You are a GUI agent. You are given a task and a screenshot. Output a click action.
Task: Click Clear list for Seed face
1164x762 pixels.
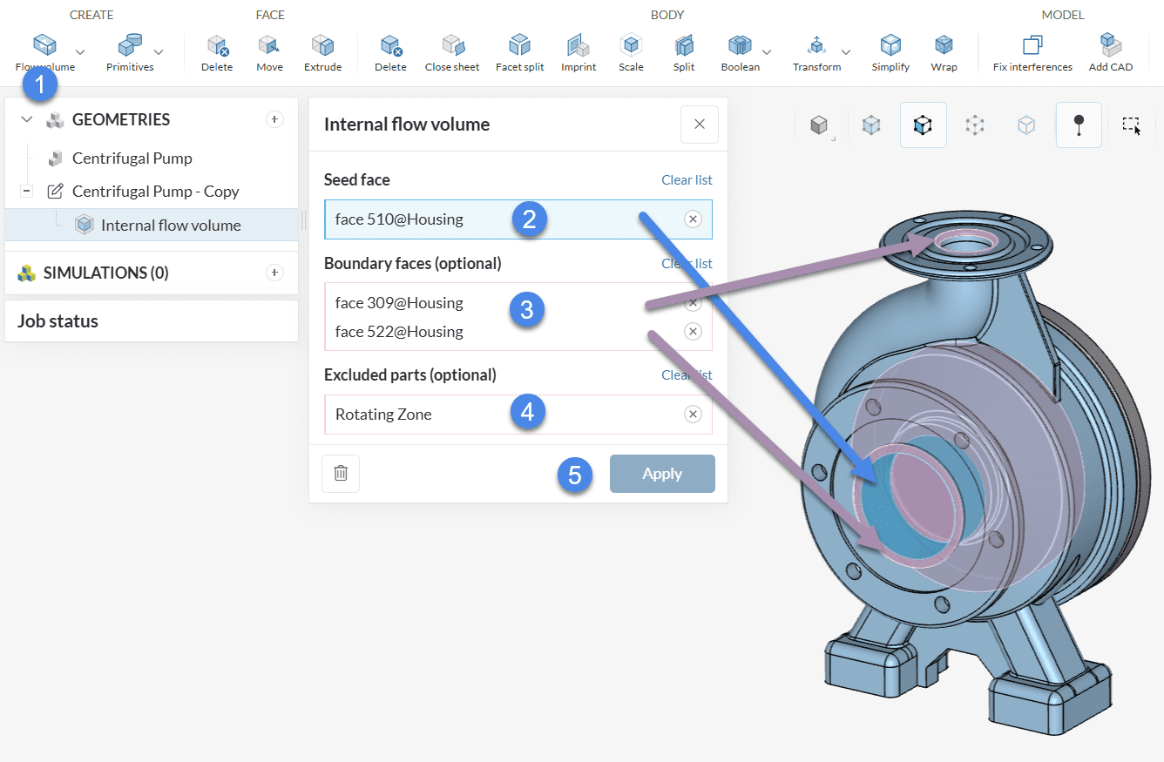(x=687, y=180)
